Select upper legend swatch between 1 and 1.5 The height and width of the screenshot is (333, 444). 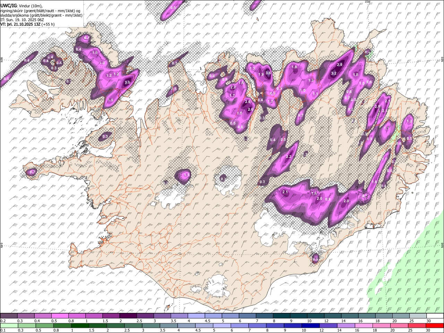(94, 316)
